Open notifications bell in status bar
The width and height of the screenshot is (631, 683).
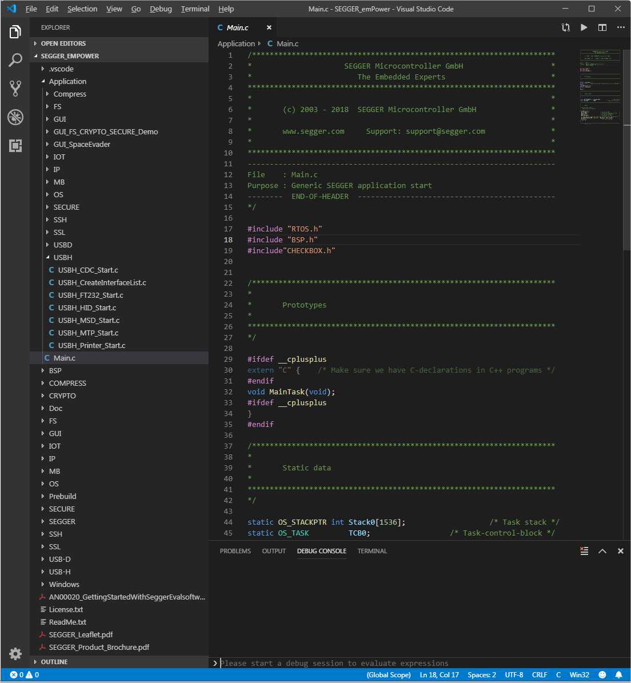point(618,675)
